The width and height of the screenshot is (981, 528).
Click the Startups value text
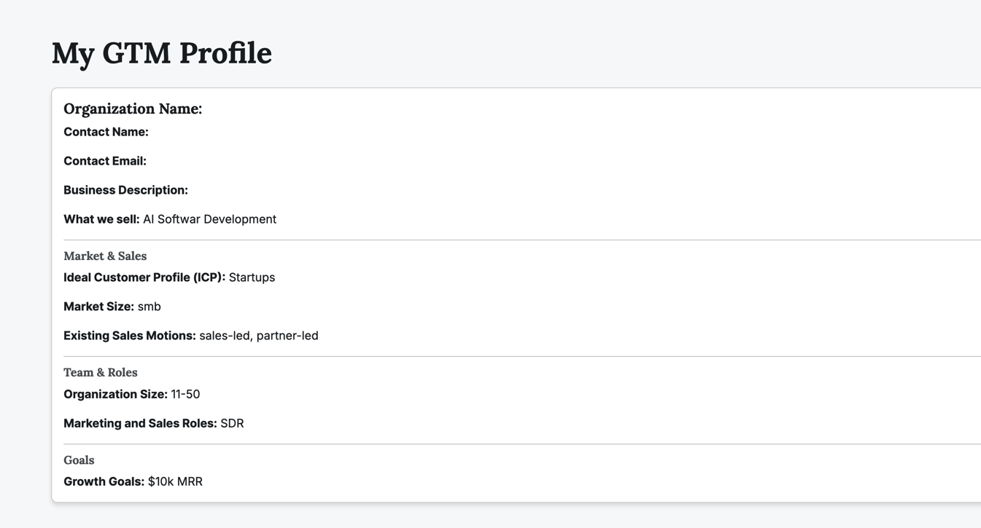pos(252,277)
